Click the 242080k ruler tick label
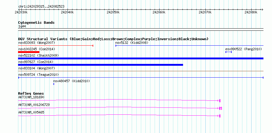 point(251,12)
